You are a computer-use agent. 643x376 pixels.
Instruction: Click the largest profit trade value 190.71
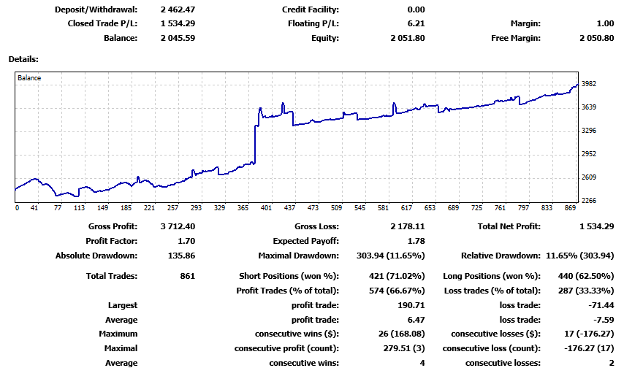point(411,305)
